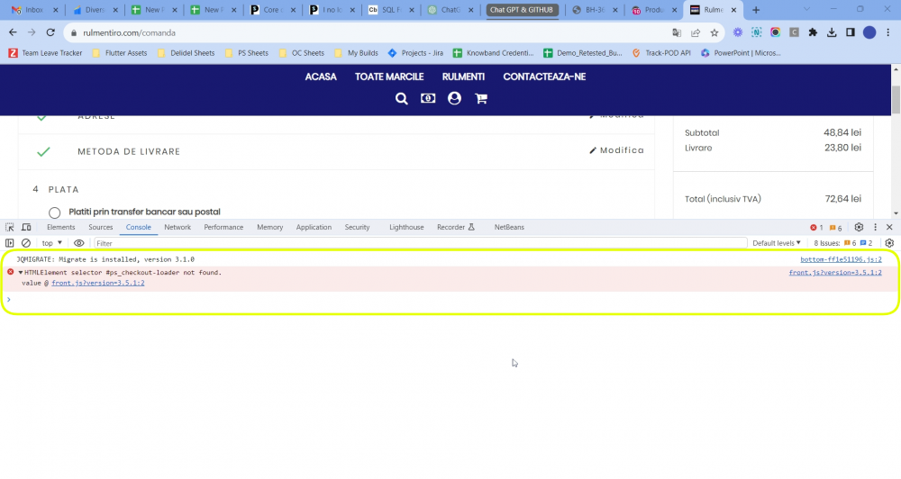Viewport: 901px width, 479px height.
Task: Open Team Leave Tracker bookmark
Action: click(45, 53)
